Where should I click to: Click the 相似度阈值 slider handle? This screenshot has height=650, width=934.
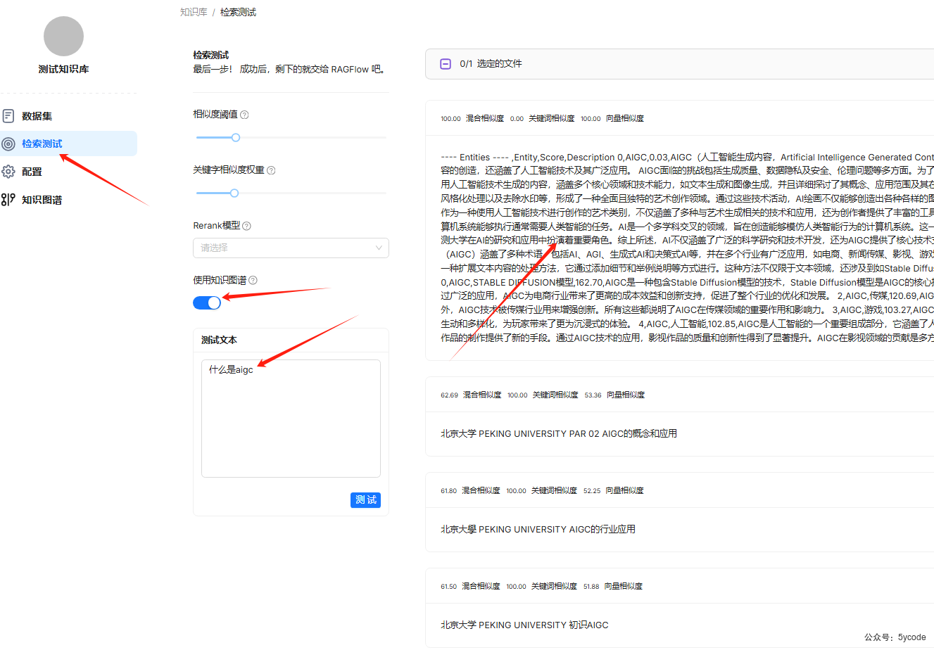[236, 137]
